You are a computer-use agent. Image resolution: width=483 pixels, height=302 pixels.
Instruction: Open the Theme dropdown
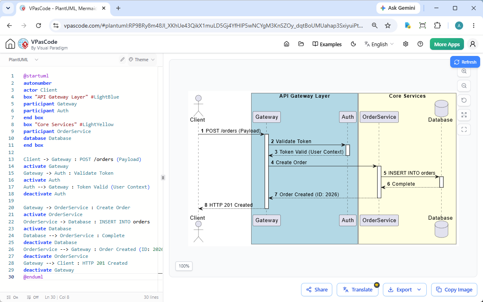pos(142,60)
